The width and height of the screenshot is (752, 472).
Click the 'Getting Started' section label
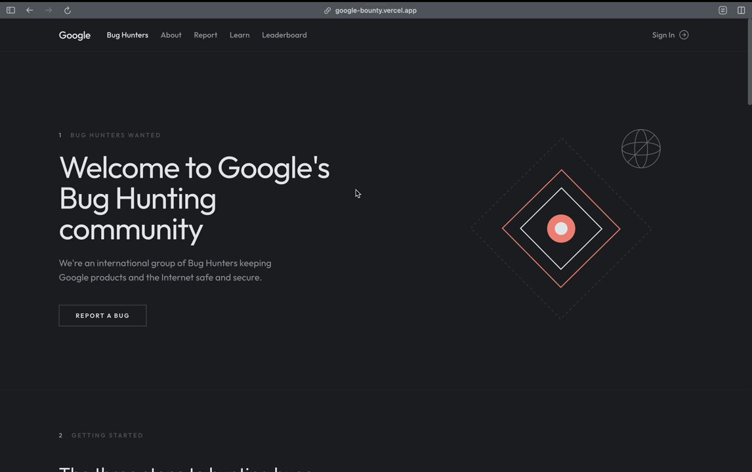[x=108, y=435]
